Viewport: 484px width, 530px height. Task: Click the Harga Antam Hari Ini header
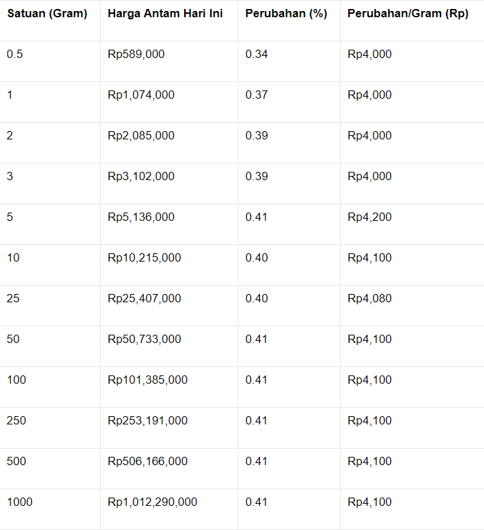pyautogui.click(x=165, y=14)
